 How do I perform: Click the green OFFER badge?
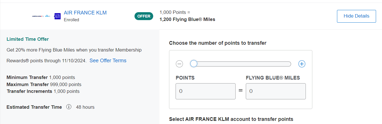[x=144, y=16]
